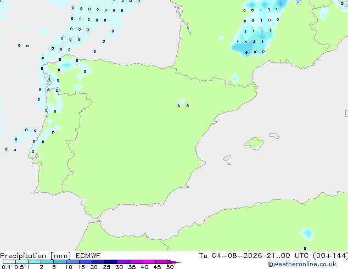Click the cyan precipitation patch in Algeria

coord(307,234)
